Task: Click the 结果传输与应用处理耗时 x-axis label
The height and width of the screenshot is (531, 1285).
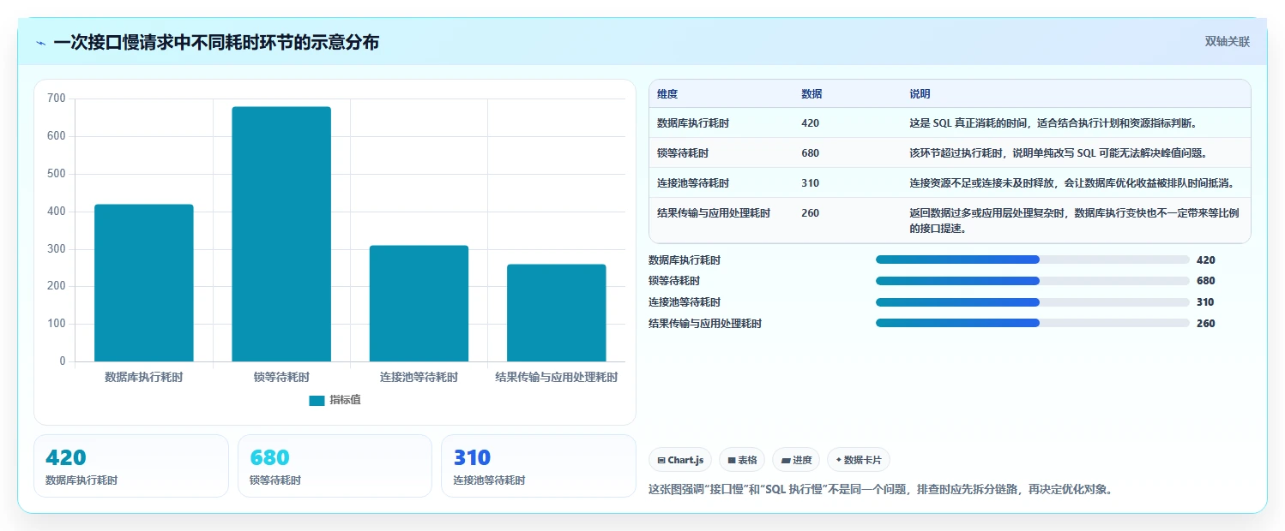Action: click(x=557, y=377)
